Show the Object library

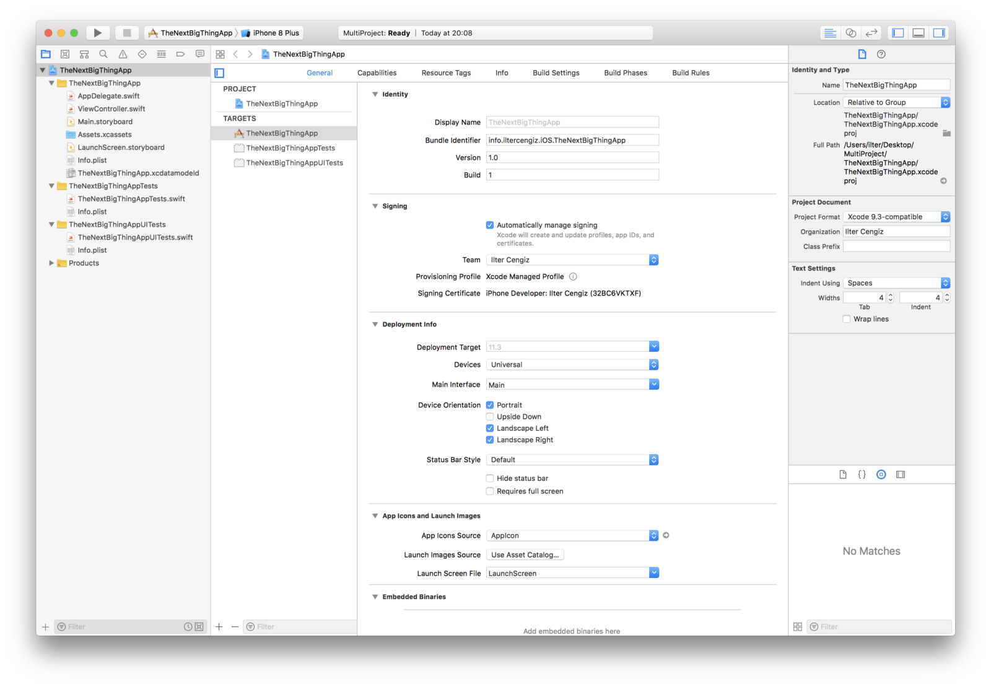pyautogui.click(x=881, y=475)
